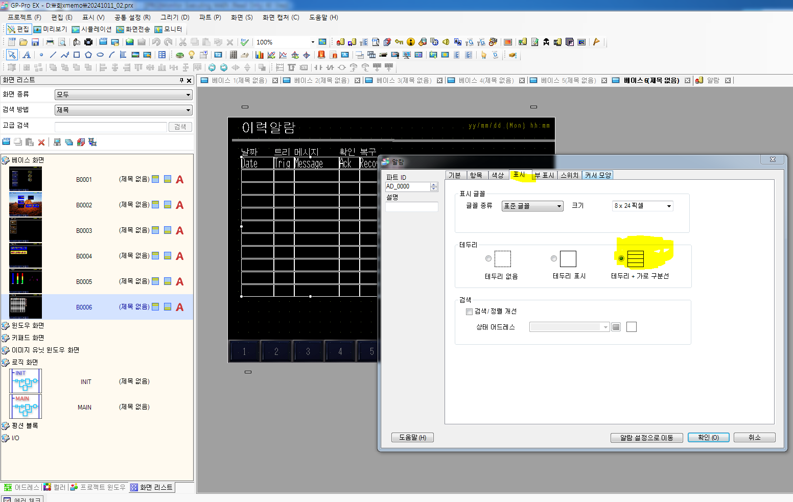Select the MAIN logic screen thumbnail
793x502 pixels.
[x=26, y=407]
